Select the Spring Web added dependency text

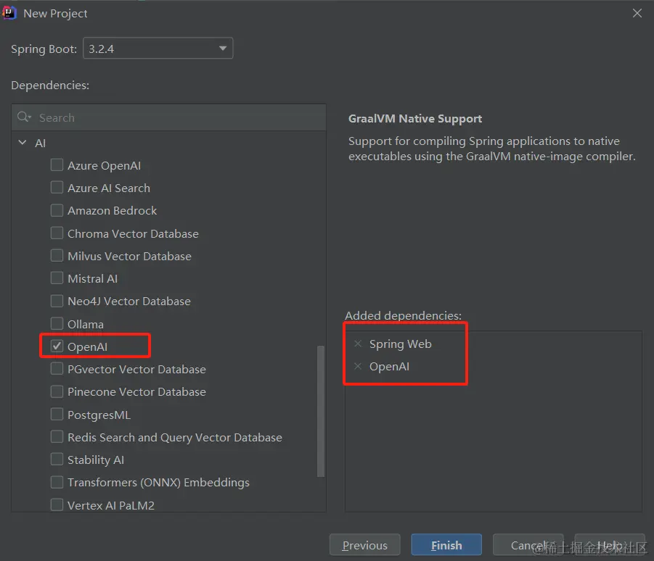401,344
